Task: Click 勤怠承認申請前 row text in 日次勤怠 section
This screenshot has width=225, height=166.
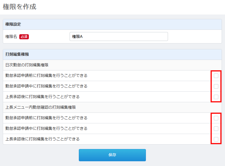Action: point(46,75)
